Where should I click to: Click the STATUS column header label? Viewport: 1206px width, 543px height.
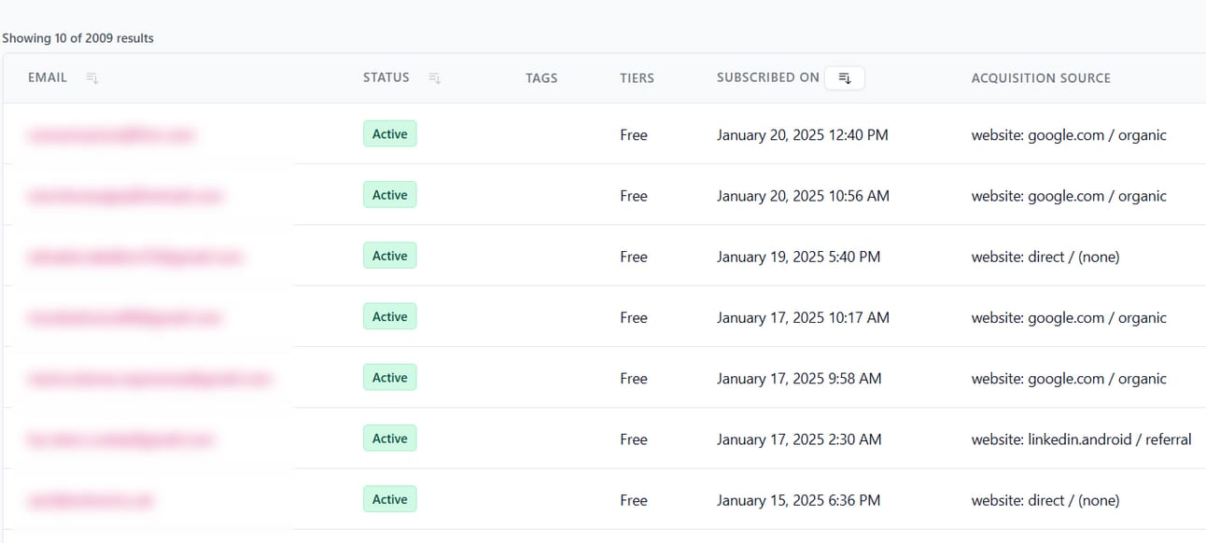386,77
